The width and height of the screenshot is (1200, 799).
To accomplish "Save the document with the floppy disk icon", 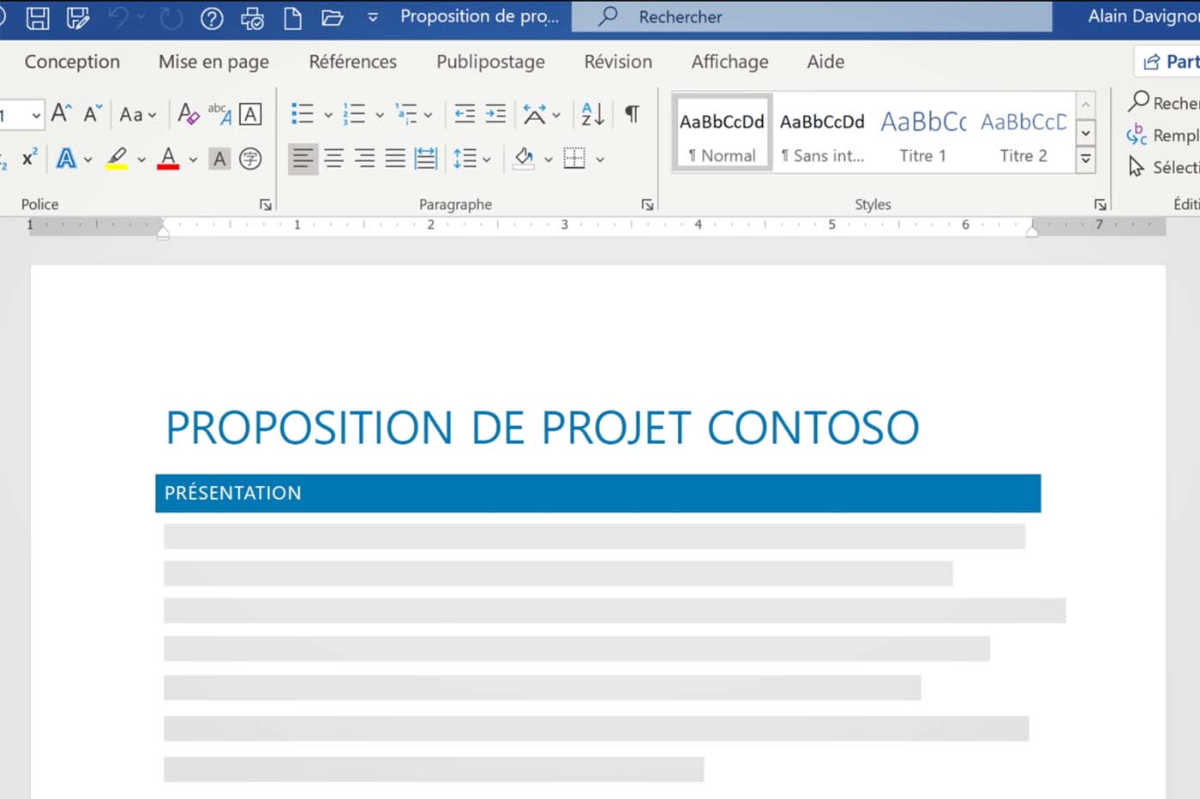I will [x=38, y=18].
